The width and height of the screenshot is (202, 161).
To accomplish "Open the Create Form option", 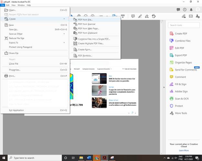I will pos(95,50).
